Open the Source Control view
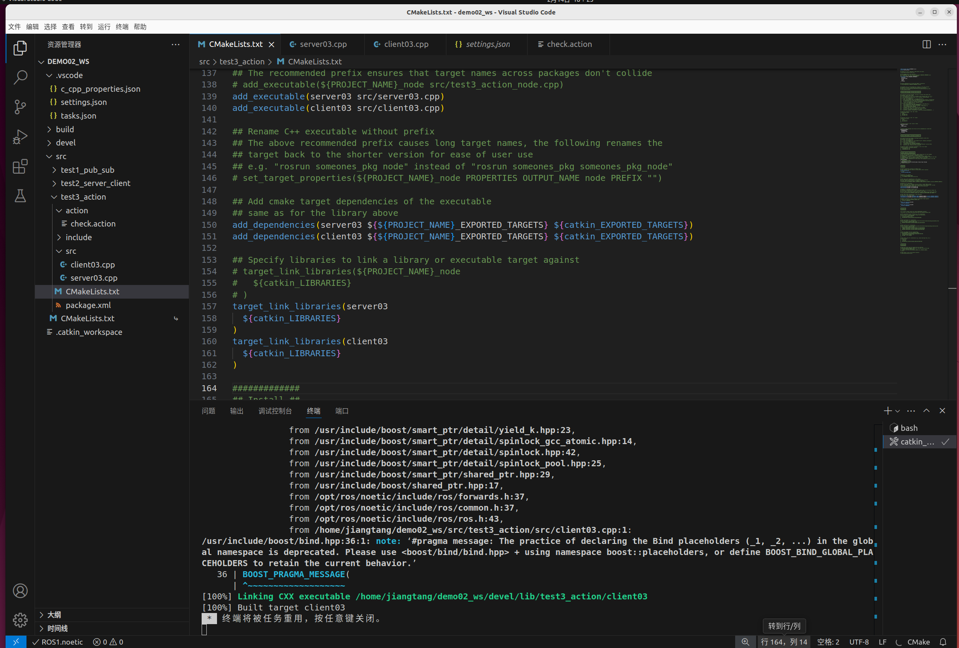Screen dimensions: 959x648 [x=20, y=107]
